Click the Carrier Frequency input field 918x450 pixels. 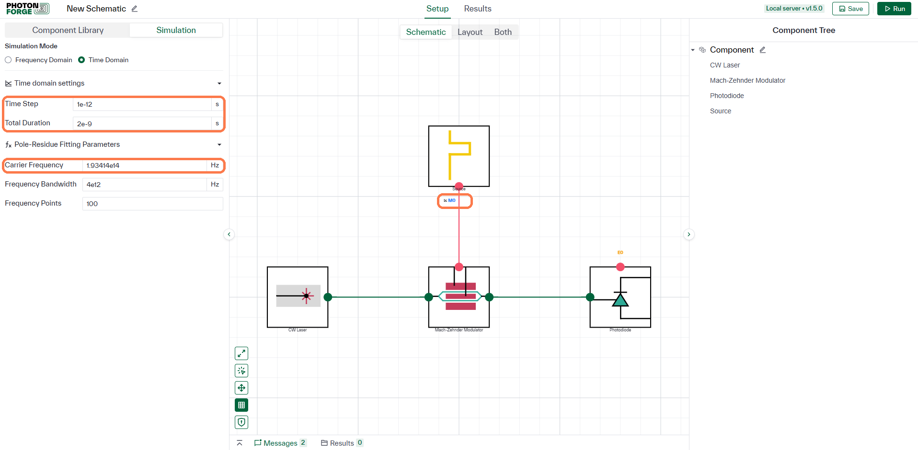(x=145, y=165)
